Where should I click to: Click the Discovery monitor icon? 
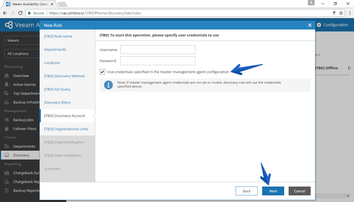point(7,155)
